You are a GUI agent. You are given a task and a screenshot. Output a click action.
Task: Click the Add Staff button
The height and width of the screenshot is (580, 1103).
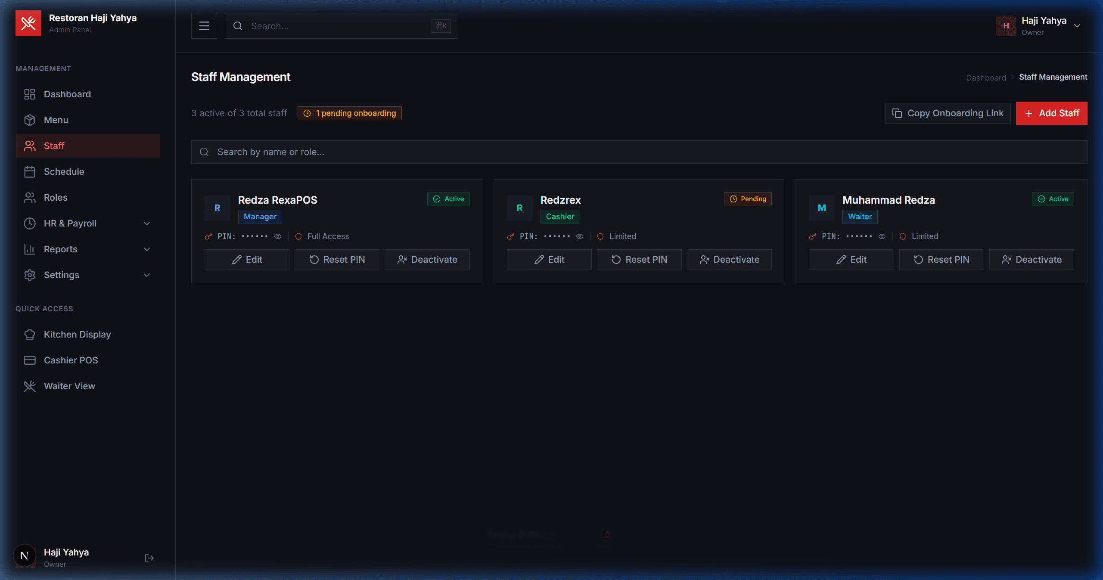pos(1052,113)
